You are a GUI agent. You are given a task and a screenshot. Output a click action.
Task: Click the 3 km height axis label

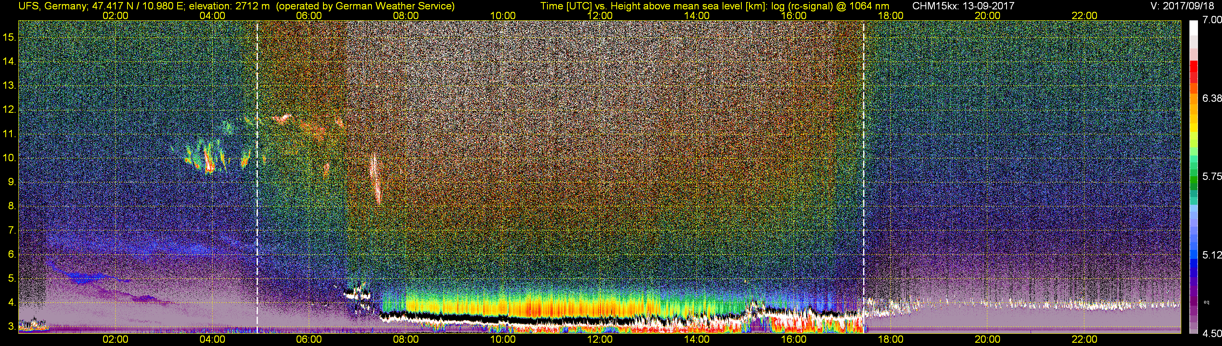[12, 326]
